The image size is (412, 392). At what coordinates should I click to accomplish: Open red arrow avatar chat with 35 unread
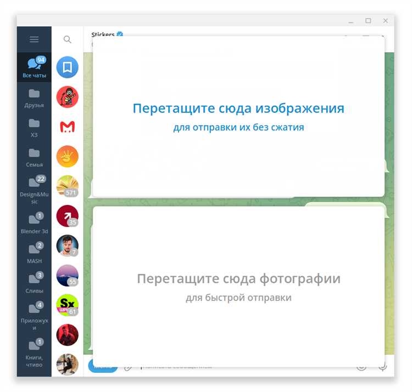pos(68,216)
